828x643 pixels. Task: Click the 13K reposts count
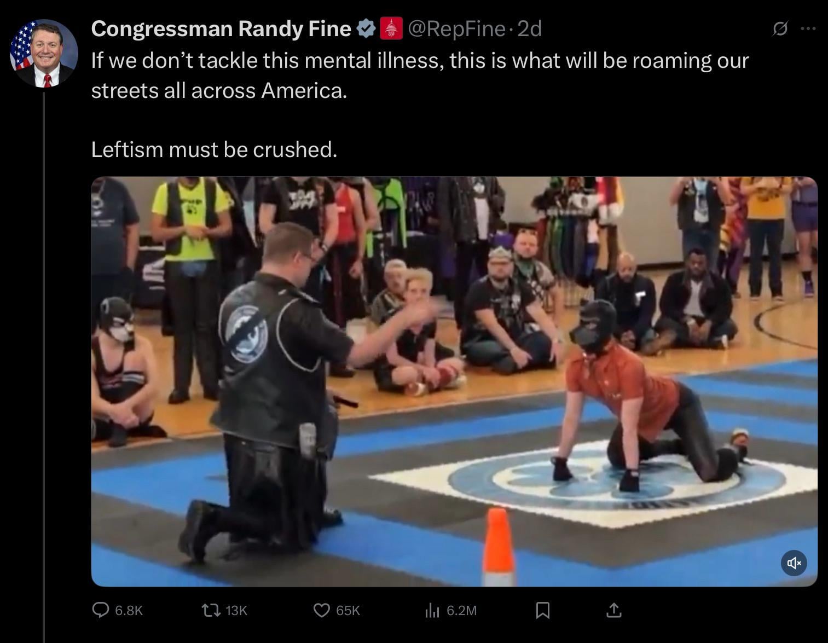pos(236,610)
